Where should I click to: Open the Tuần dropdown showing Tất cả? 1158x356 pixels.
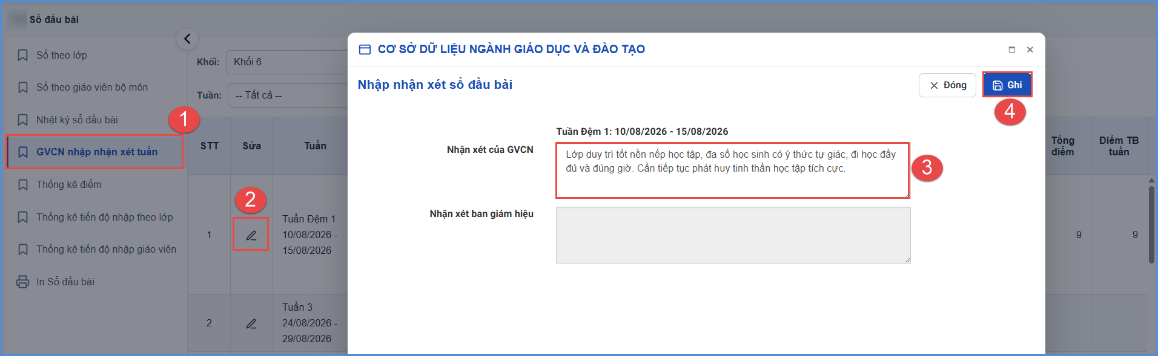click(288, 95)
